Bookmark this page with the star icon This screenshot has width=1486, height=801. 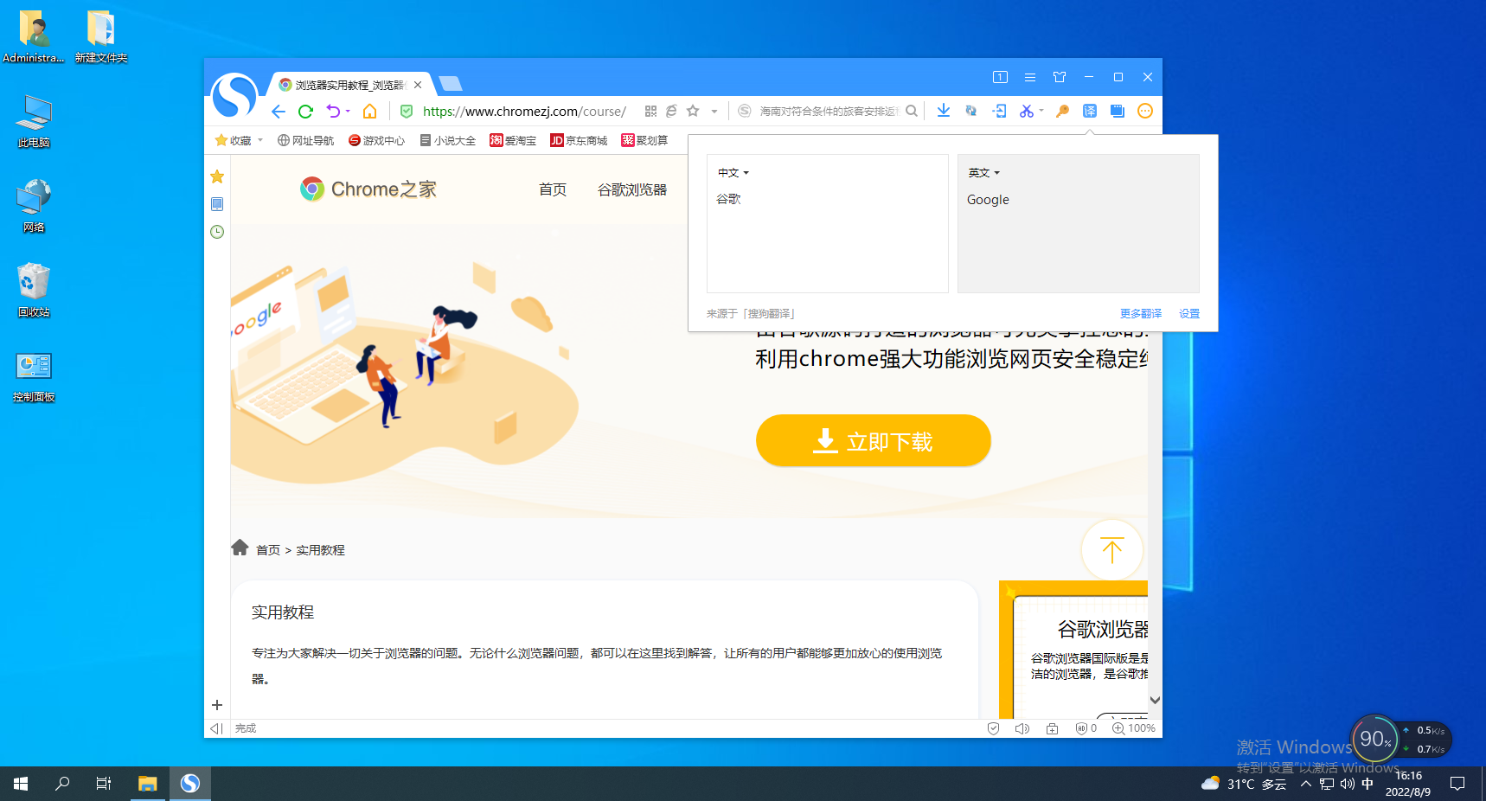tap(693, 111)
